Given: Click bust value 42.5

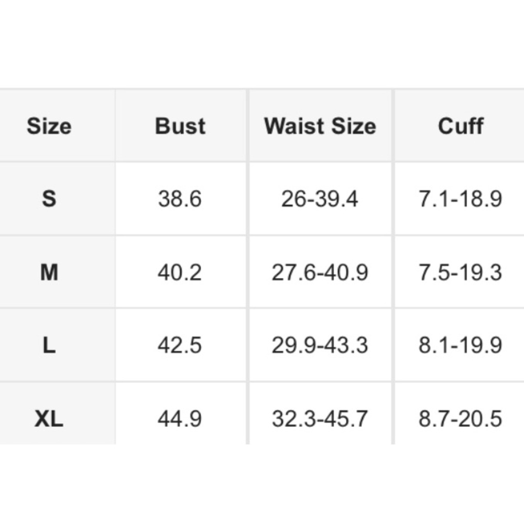Looking at the screenshot, I should (180, 345).
